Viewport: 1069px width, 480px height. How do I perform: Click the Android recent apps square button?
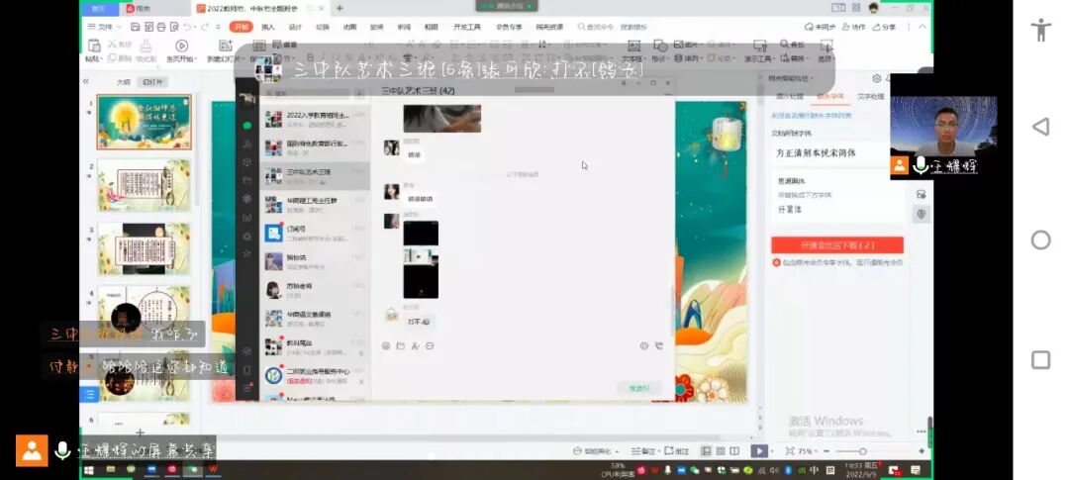pyautogui.click(x=1040, y=360)
